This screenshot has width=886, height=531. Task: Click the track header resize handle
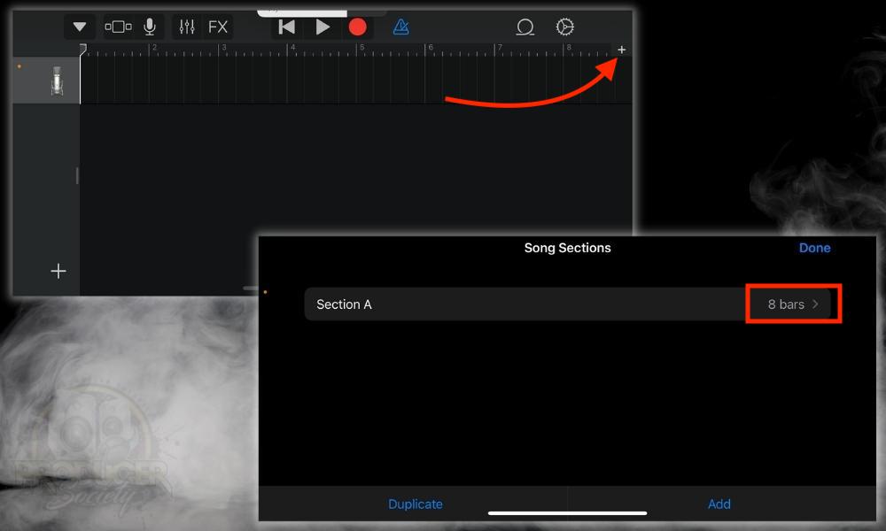pos(77,175)
